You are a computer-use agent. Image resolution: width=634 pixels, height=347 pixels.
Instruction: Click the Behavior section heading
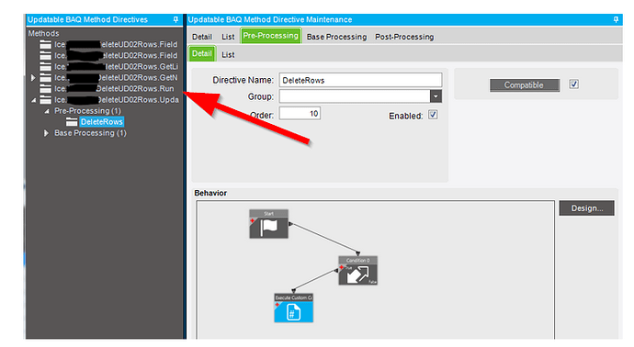(x=210, y=193)
